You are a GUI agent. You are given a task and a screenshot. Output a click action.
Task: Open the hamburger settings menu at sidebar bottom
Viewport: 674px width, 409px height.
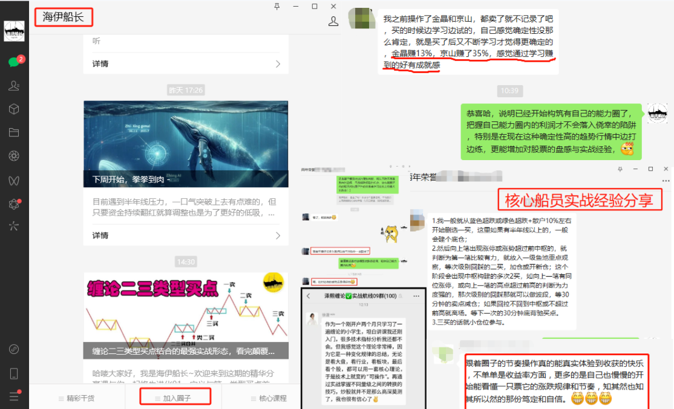(x=14, y=396)
